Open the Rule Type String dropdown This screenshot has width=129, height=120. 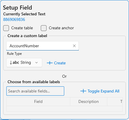(x=24, y=63)
